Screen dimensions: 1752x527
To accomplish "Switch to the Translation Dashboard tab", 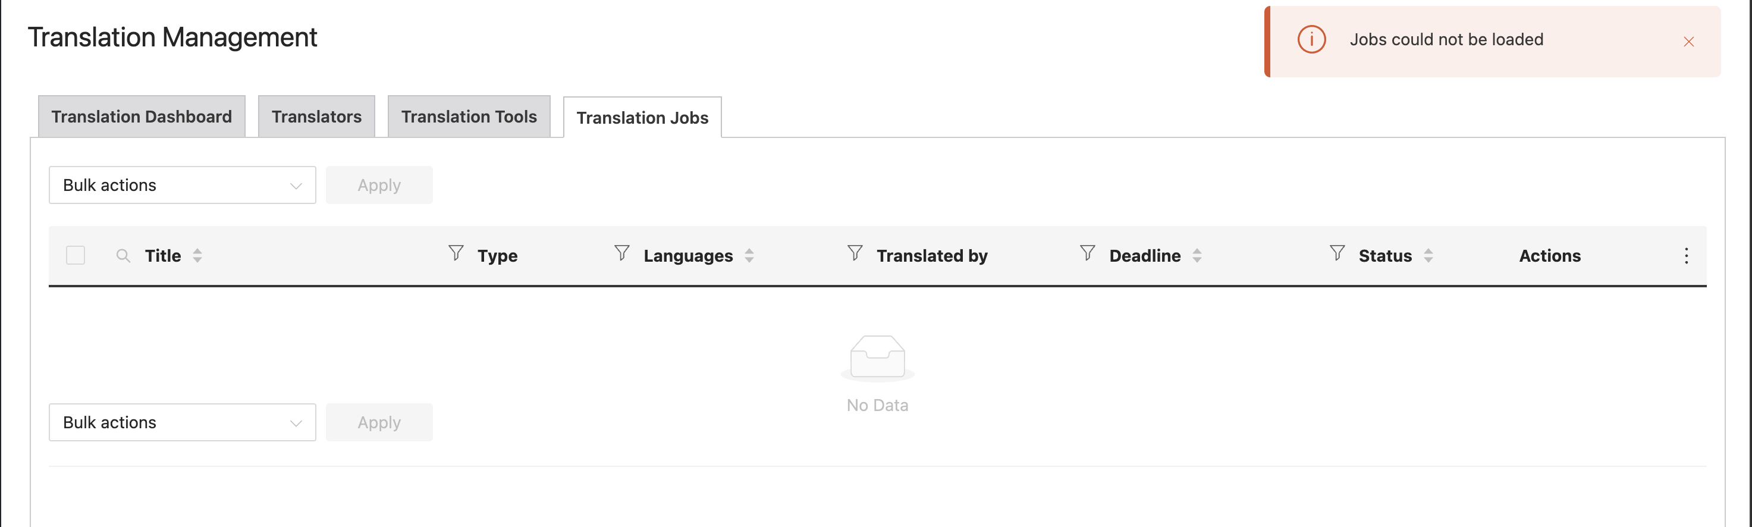I will click(142, 117).
